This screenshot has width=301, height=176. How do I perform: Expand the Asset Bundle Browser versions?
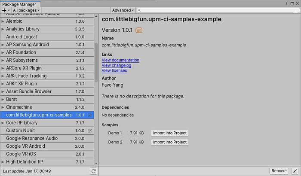pyautogui.click(x=3, y=91)
